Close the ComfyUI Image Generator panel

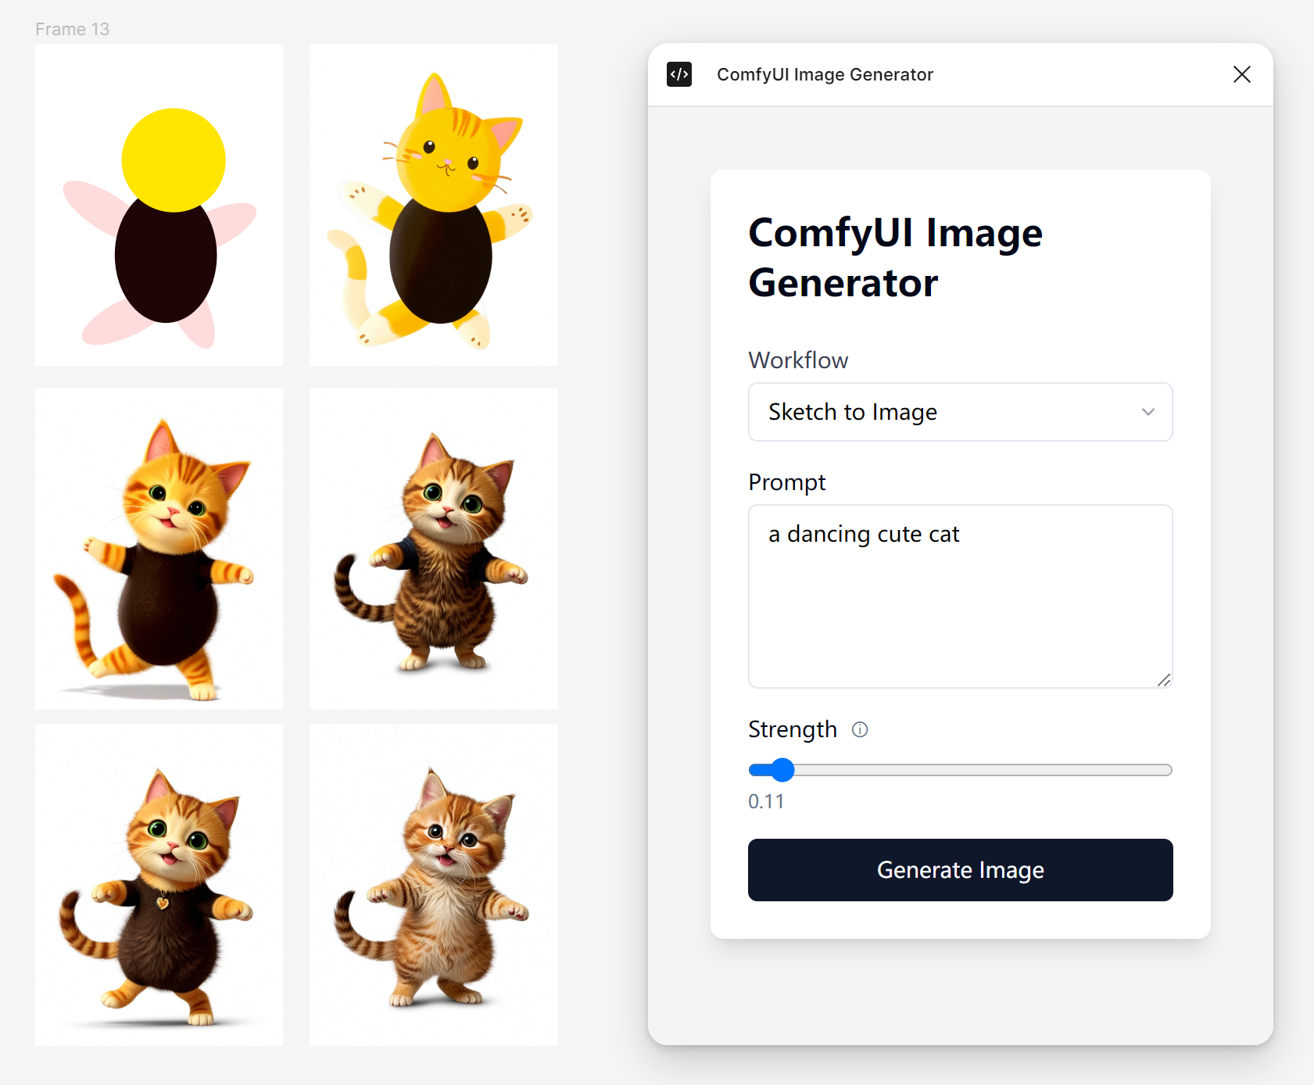tap(1241, 74)
